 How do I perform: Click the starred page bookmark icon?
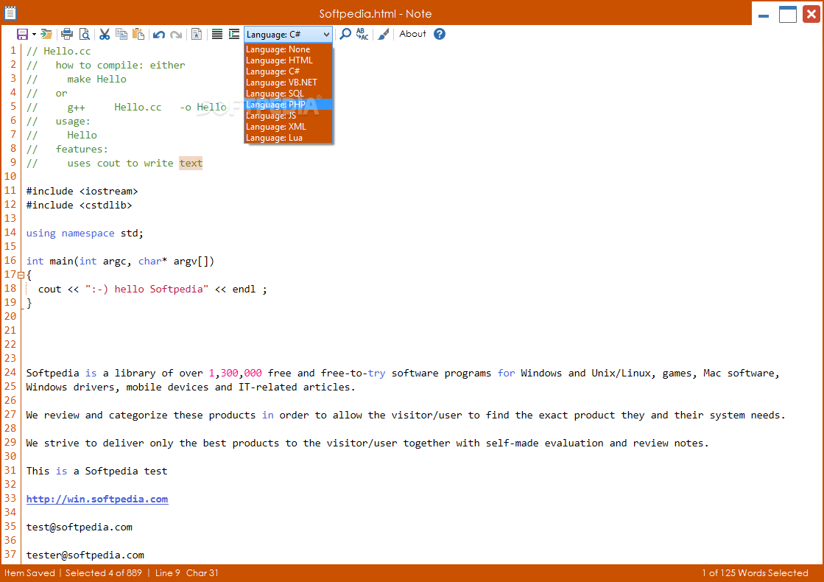(197, 34)
